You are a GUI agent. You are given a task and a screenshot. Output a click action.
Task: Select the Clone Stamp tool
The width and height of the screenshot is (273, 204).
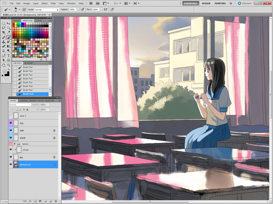tap(3, 42)
